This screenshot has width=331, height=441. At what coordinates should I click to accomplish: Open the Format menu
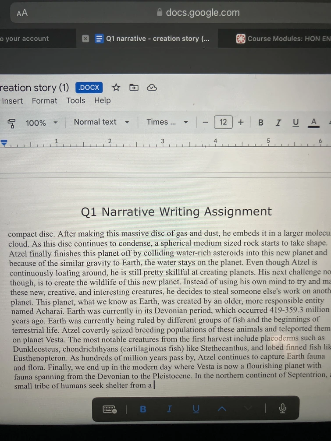point(44,100)
